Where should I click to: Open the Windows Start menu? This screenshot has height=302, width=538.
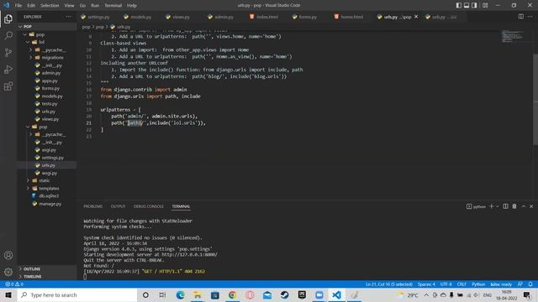[x=8, y=294]
